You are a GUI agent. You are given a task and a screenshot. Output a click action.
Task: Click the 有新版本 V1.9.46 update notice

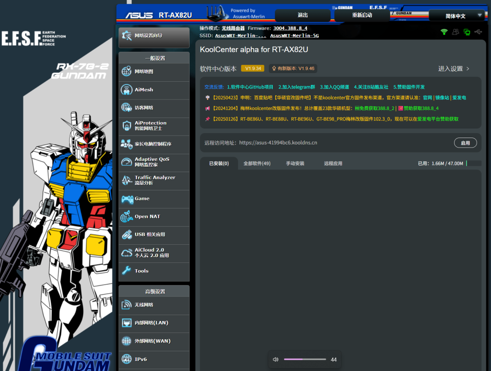click(x=293, y=69)
